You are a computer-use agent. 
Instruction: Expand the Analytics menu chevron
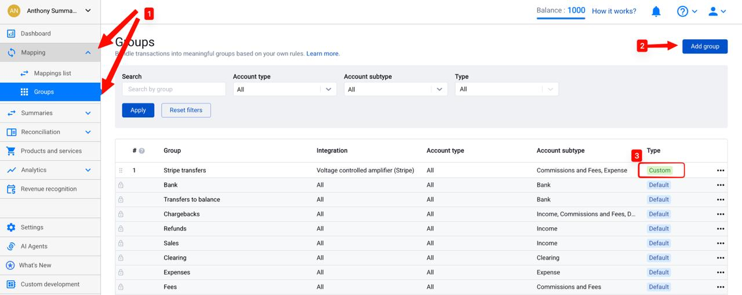coord(88,170)
